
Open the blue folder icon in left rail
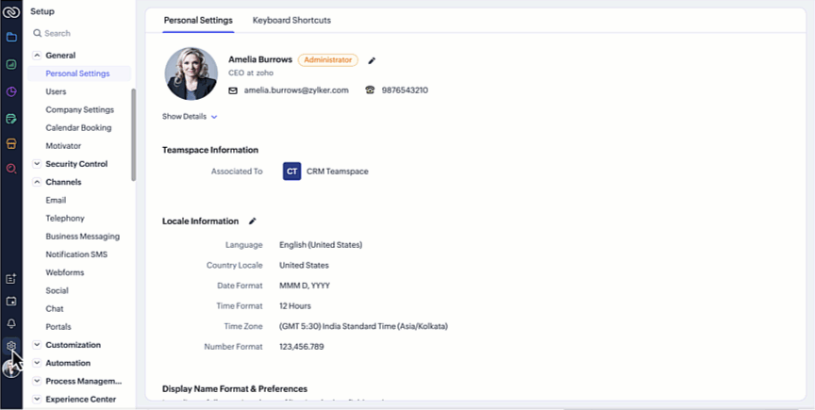coord(11,38)
